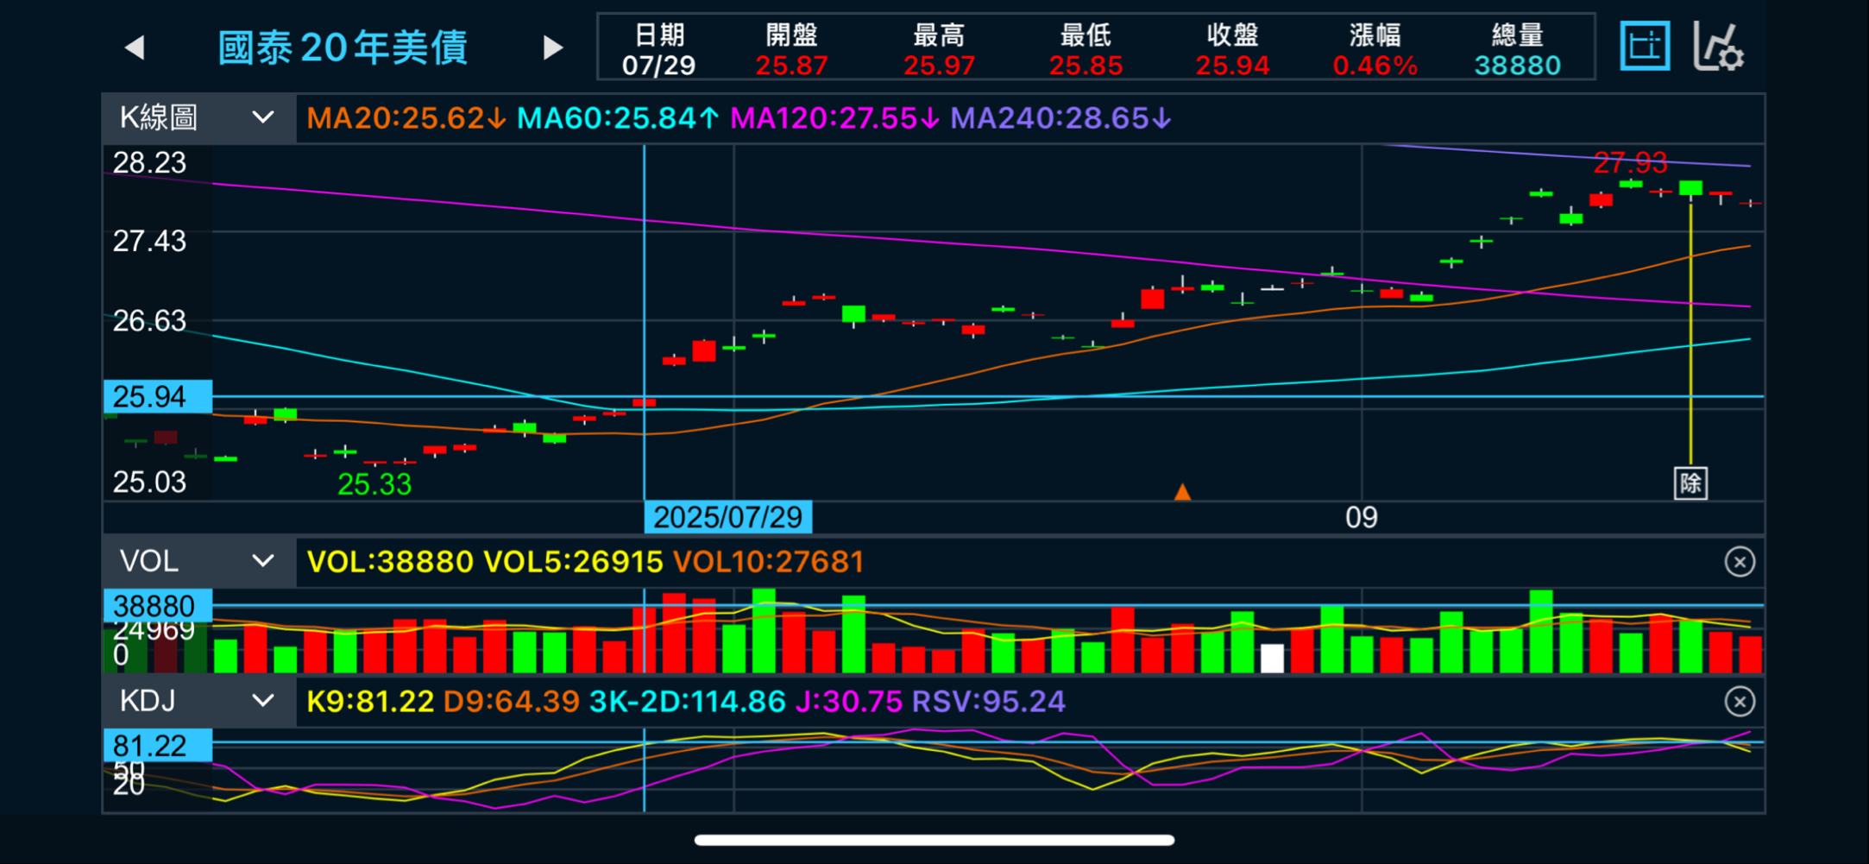Screen dimensions: 1869x864
Task: Go to previous stock with left arrow
Action: point(135,47)
